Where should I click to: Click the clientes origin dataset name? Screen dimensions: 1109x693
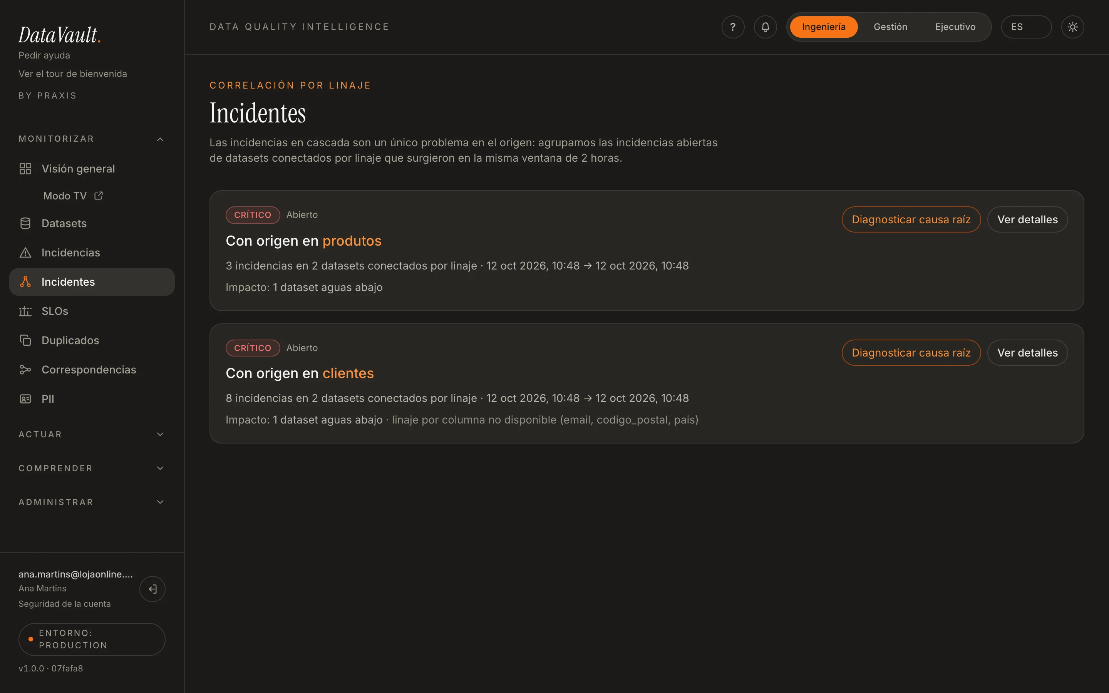click(348, 373)
